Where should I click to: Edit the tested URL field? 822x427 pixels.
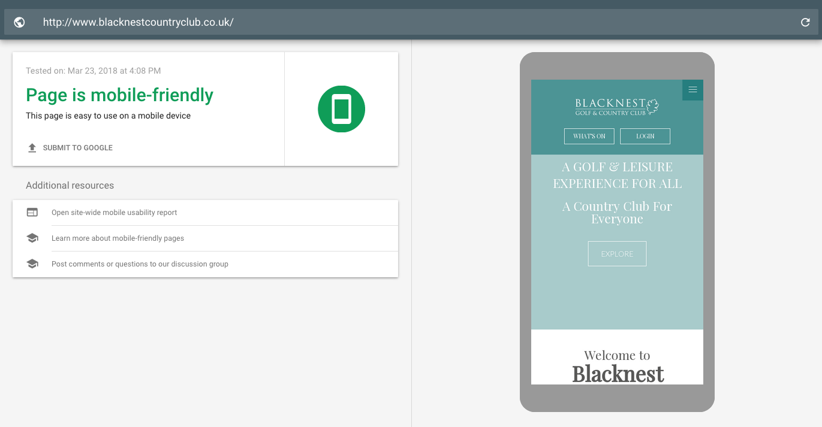[411, 22]
